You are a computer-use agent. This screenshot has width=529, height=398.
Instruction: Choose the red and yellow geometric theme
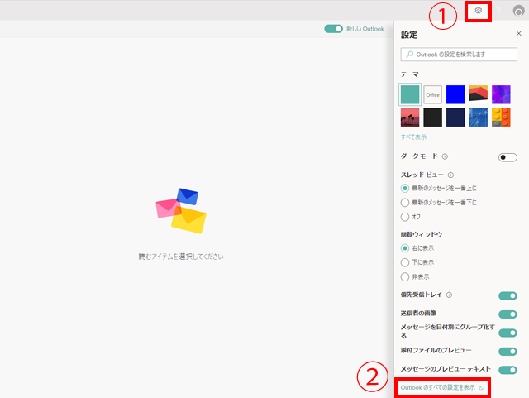(x=478, y=94)
